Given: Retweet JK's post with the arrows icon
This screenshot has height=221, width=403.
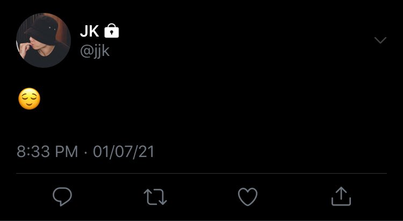Looking at the screenshot, I should coord(155,197).
